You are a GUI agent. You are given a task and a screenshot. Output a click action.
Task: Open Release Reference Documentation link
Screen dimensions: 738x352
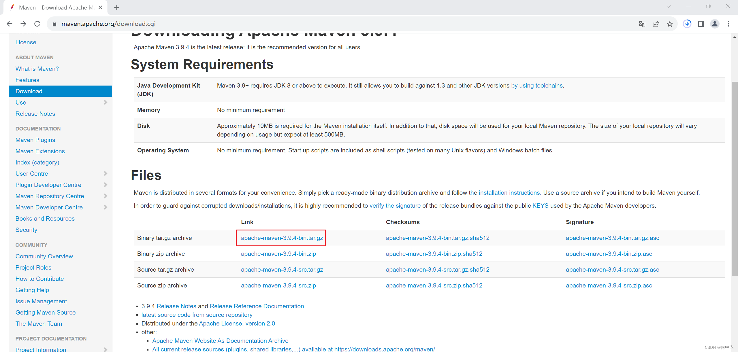257,306
